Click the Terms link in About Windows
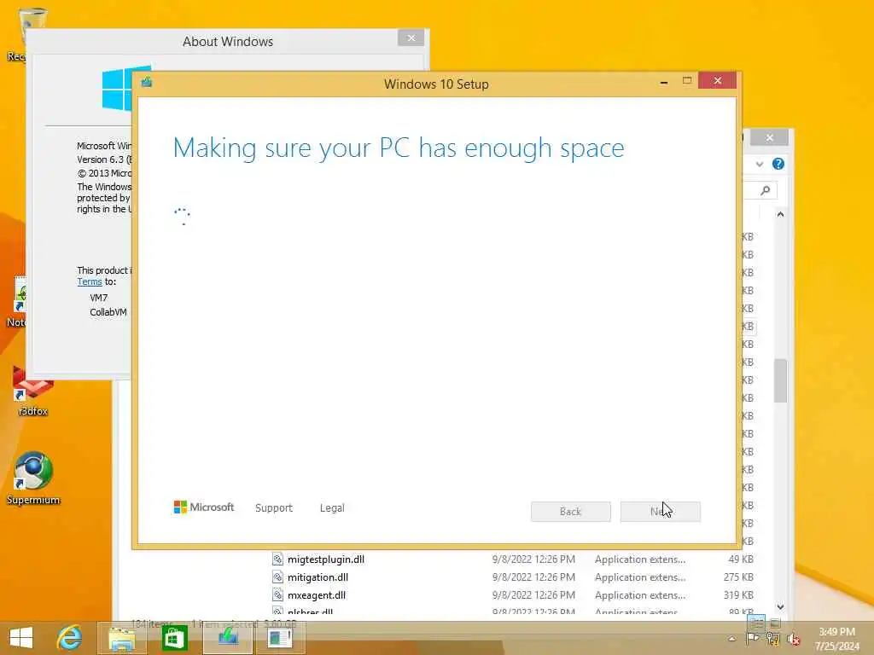Screen dimensions: 874x655 89,281
